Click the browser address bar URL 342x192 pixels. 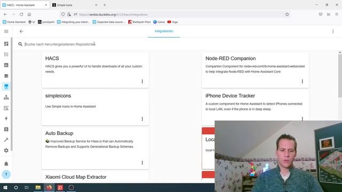click(x=113, y=14)
